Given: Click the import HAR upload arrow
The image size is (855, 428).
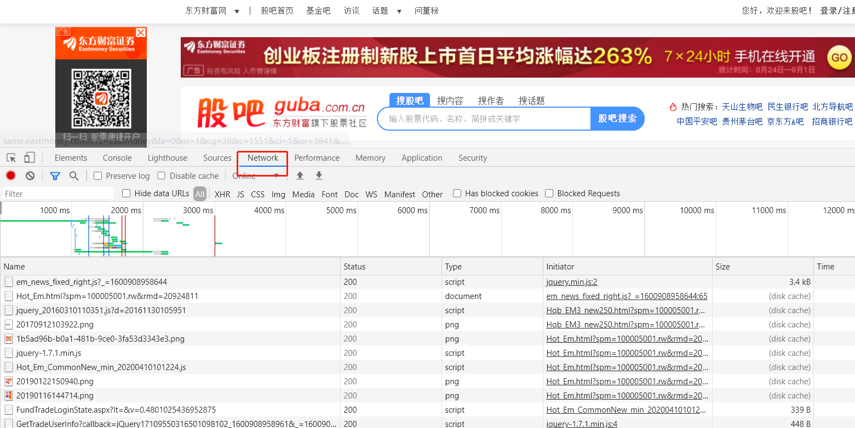Looking at the screenshot, I should (x=300, y=175).
